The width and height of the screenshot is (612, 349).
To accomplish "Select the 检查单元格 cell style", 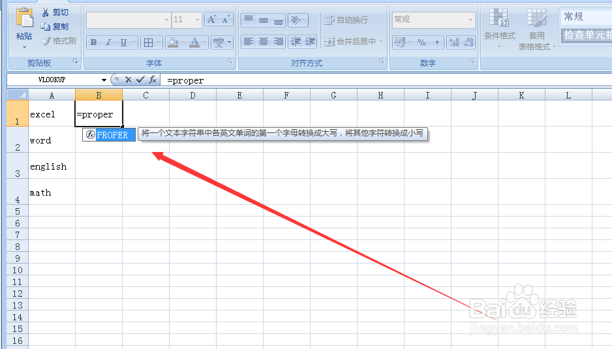I will [x=587, y=35].
